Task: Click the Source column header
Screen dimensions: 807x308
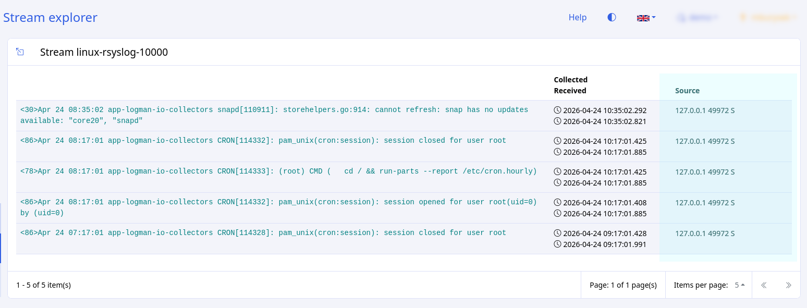Action: [687, 91]
